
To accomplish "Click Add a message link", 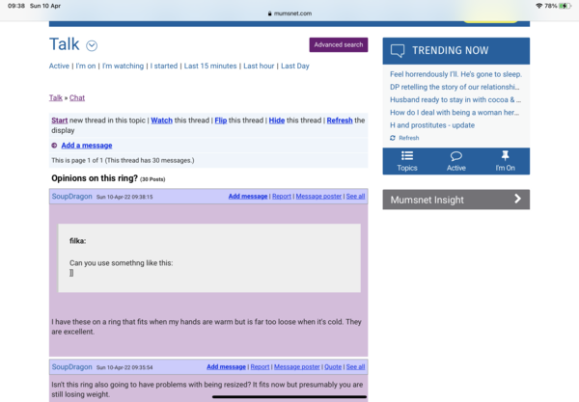I will tap(87, 146).
